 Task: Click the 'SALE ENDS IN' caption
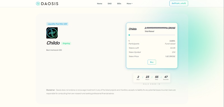(152, 84)
